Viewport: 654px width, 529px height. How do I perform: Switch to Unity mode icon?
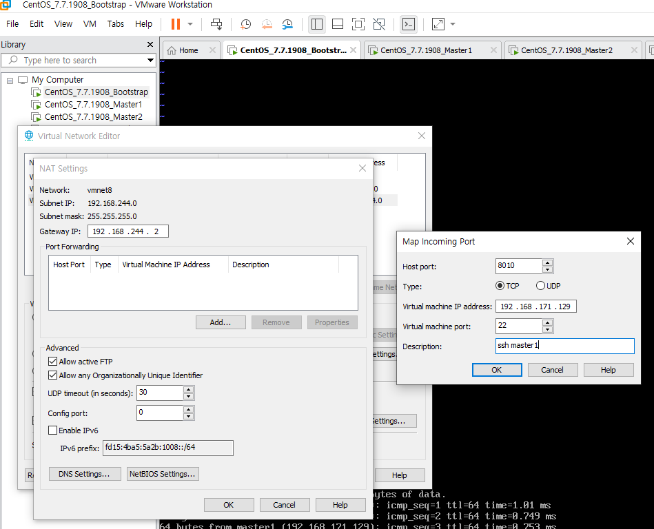[x=379, y=24]
